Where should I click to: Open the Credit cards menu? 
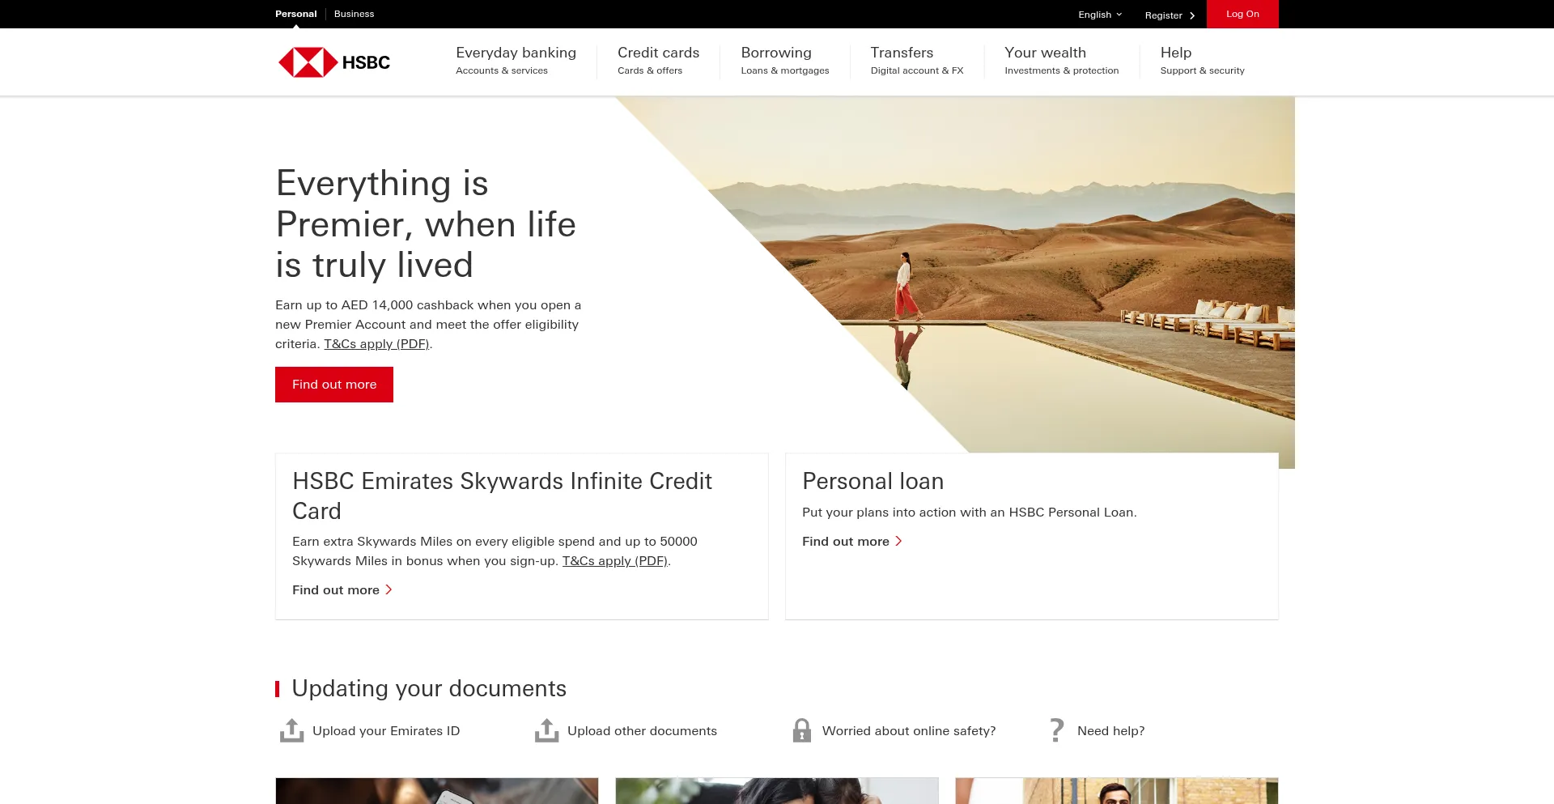click(658, 61)
